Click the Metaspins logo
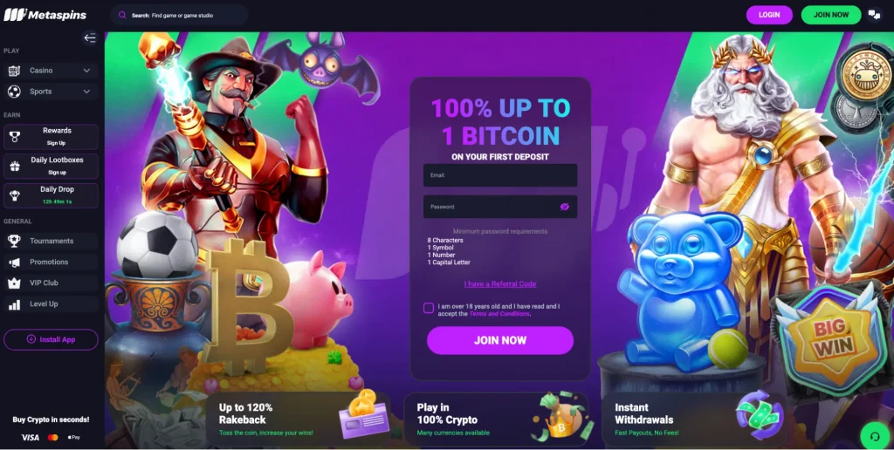This screenshot has width=894, height=450. click(45, 15)
